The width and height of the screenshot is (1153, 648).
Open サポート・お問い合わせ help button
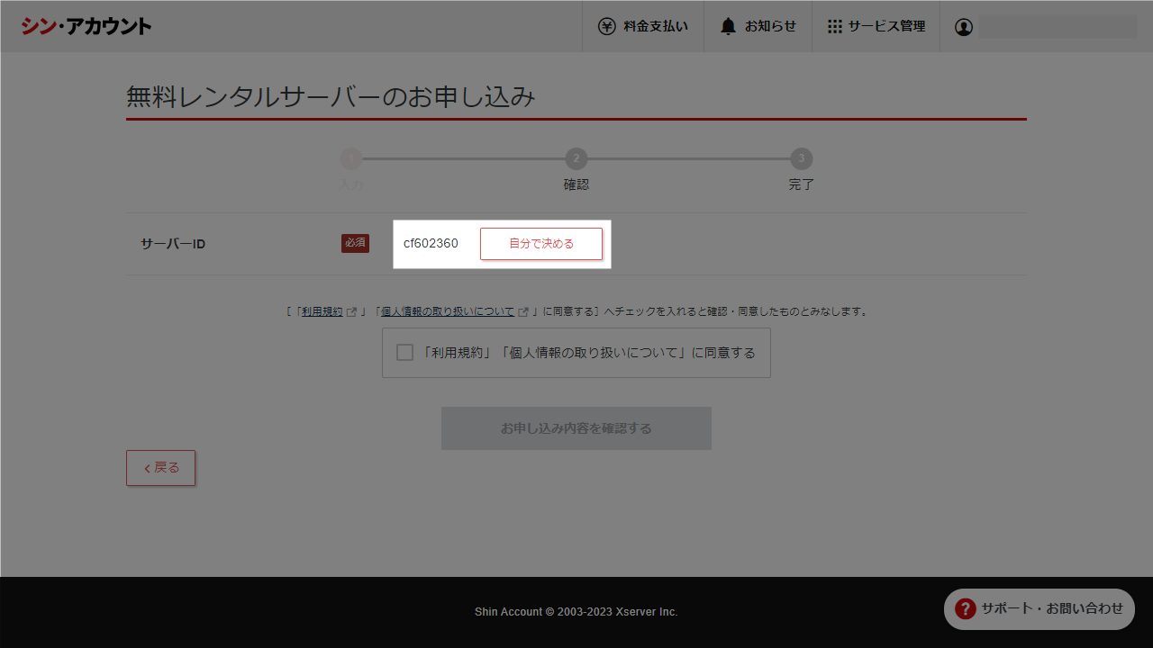pyautogui.click(x=1040, y=609)
